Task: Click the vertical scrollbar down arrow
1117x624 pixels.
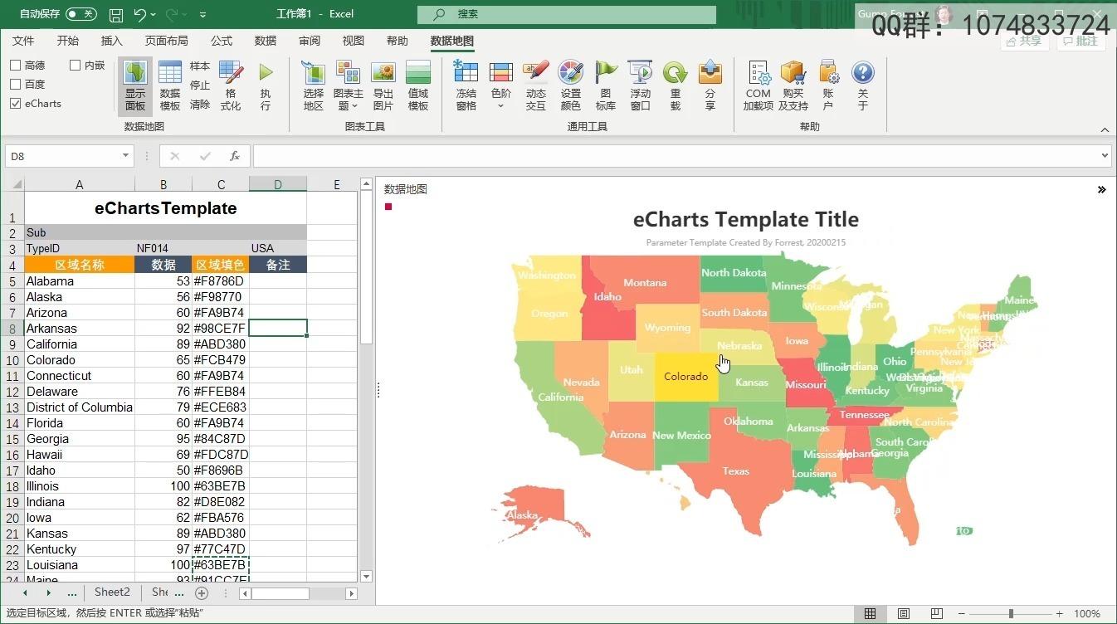Action: point(366,577)
